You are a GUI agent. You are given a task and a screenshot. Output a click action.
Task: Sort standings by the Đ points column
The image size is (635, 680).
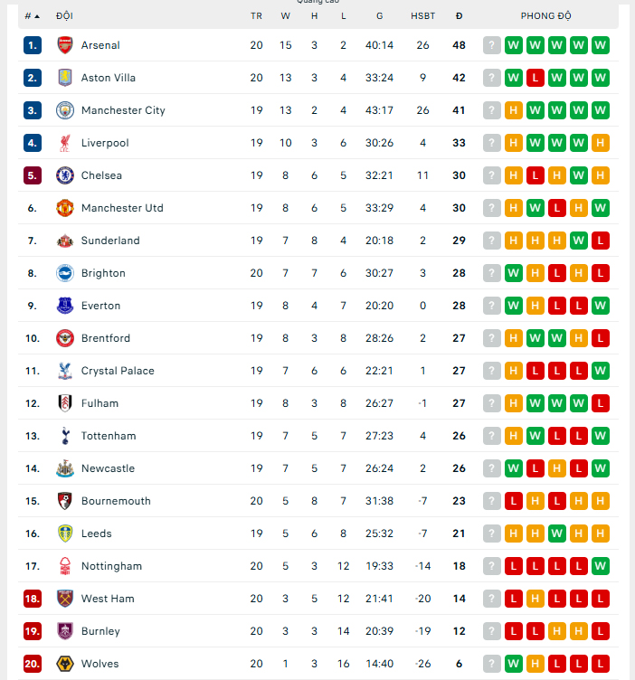[460, 16]
